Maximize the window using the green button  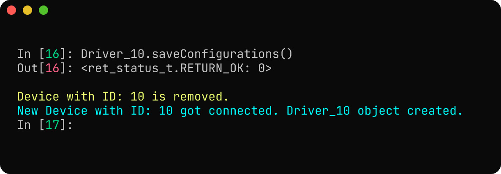pos(44,10)
